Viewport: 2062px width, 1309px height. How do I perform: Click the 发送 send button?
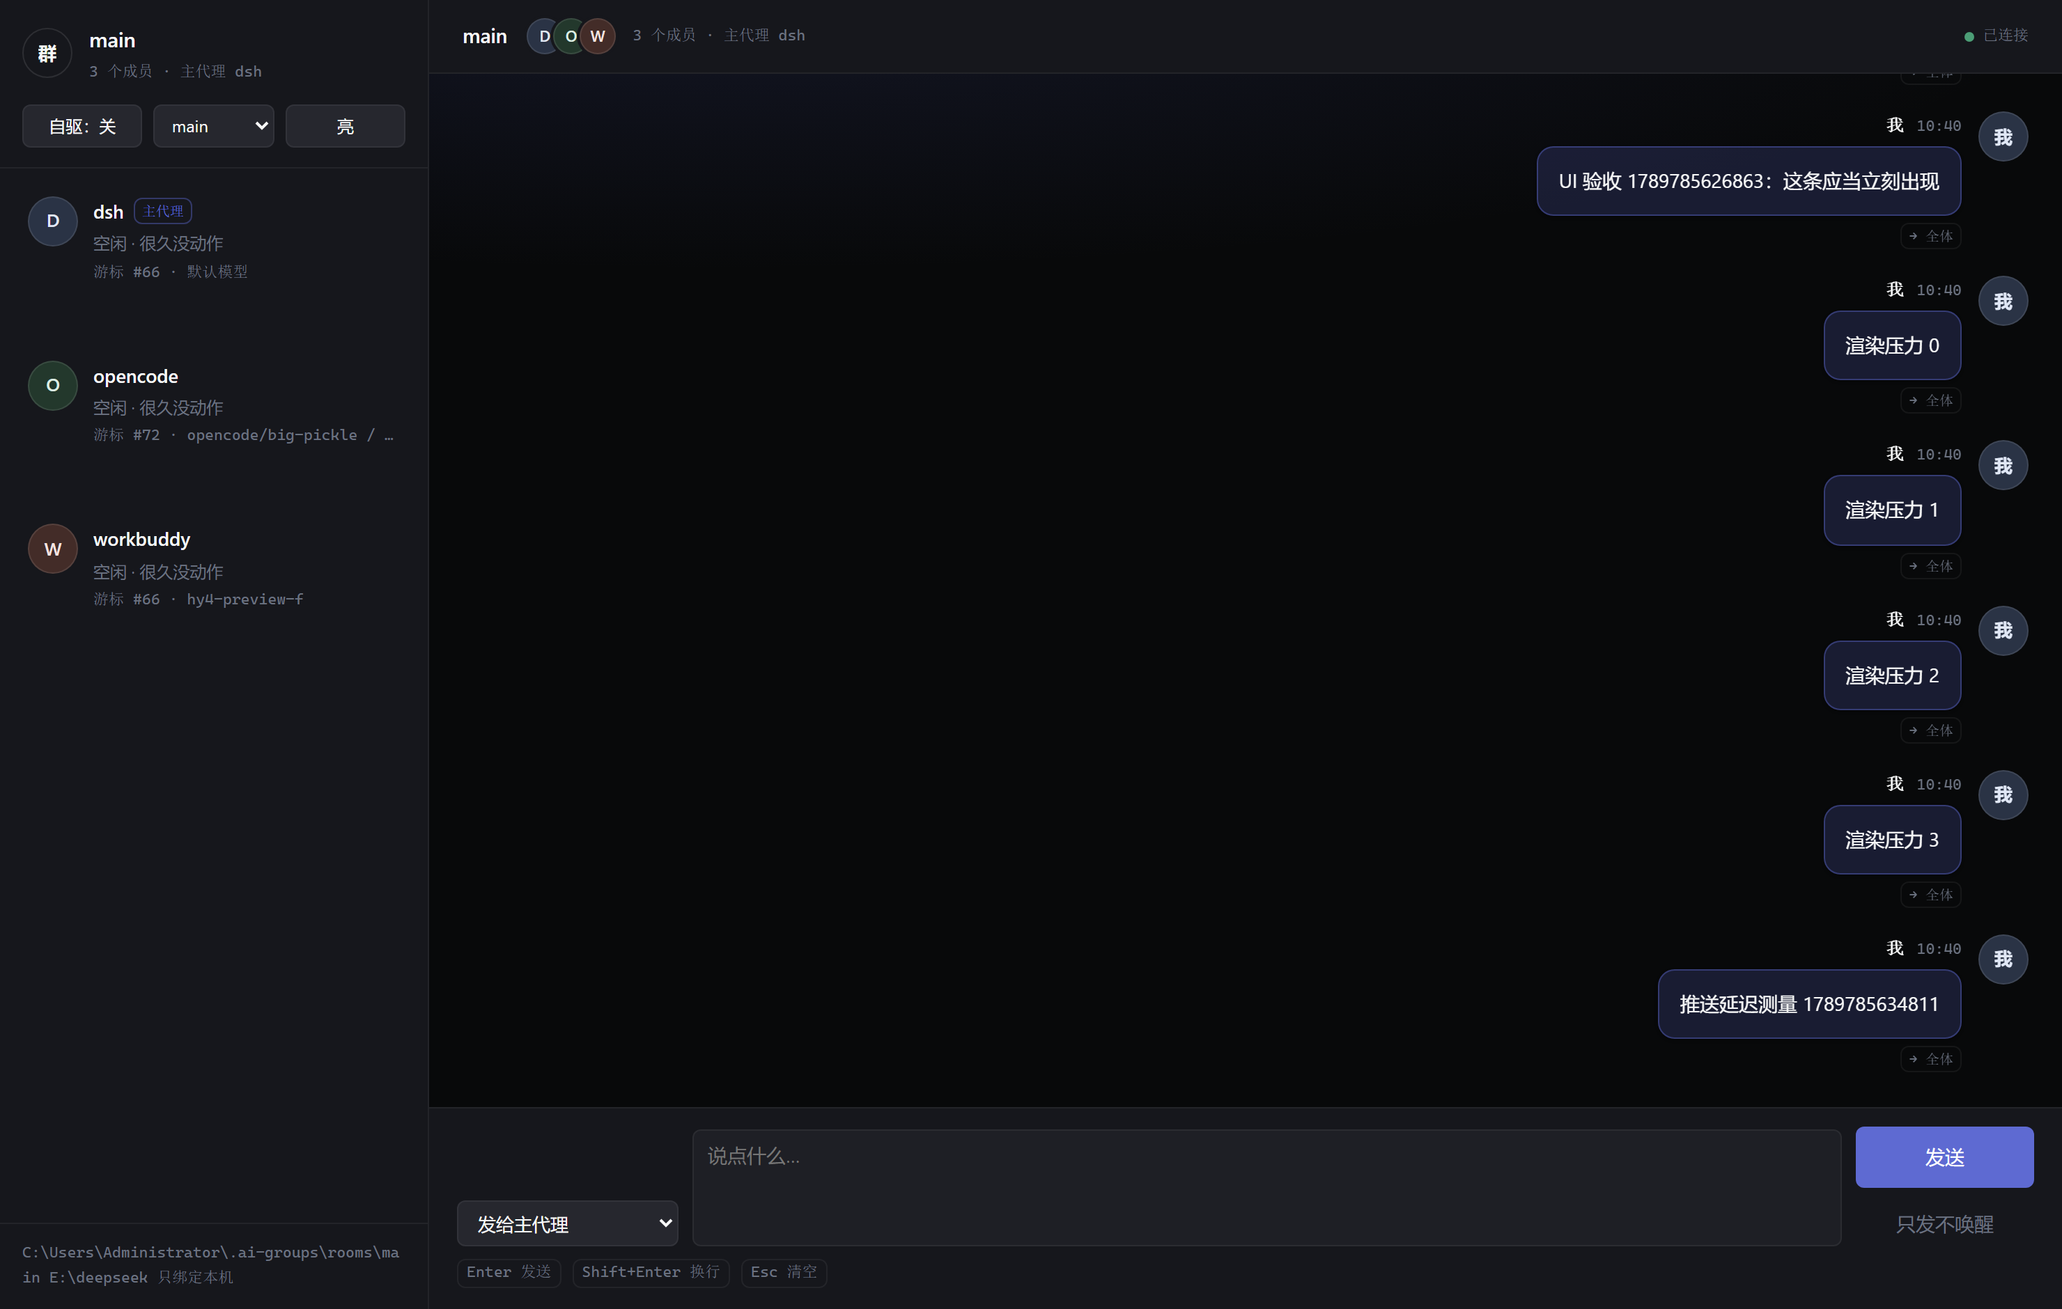click(1944, 1157)
